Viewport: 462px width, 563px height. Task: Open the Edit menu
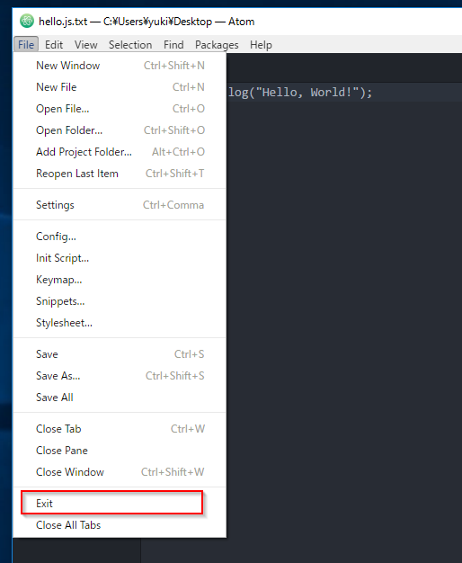click(54, 45)
